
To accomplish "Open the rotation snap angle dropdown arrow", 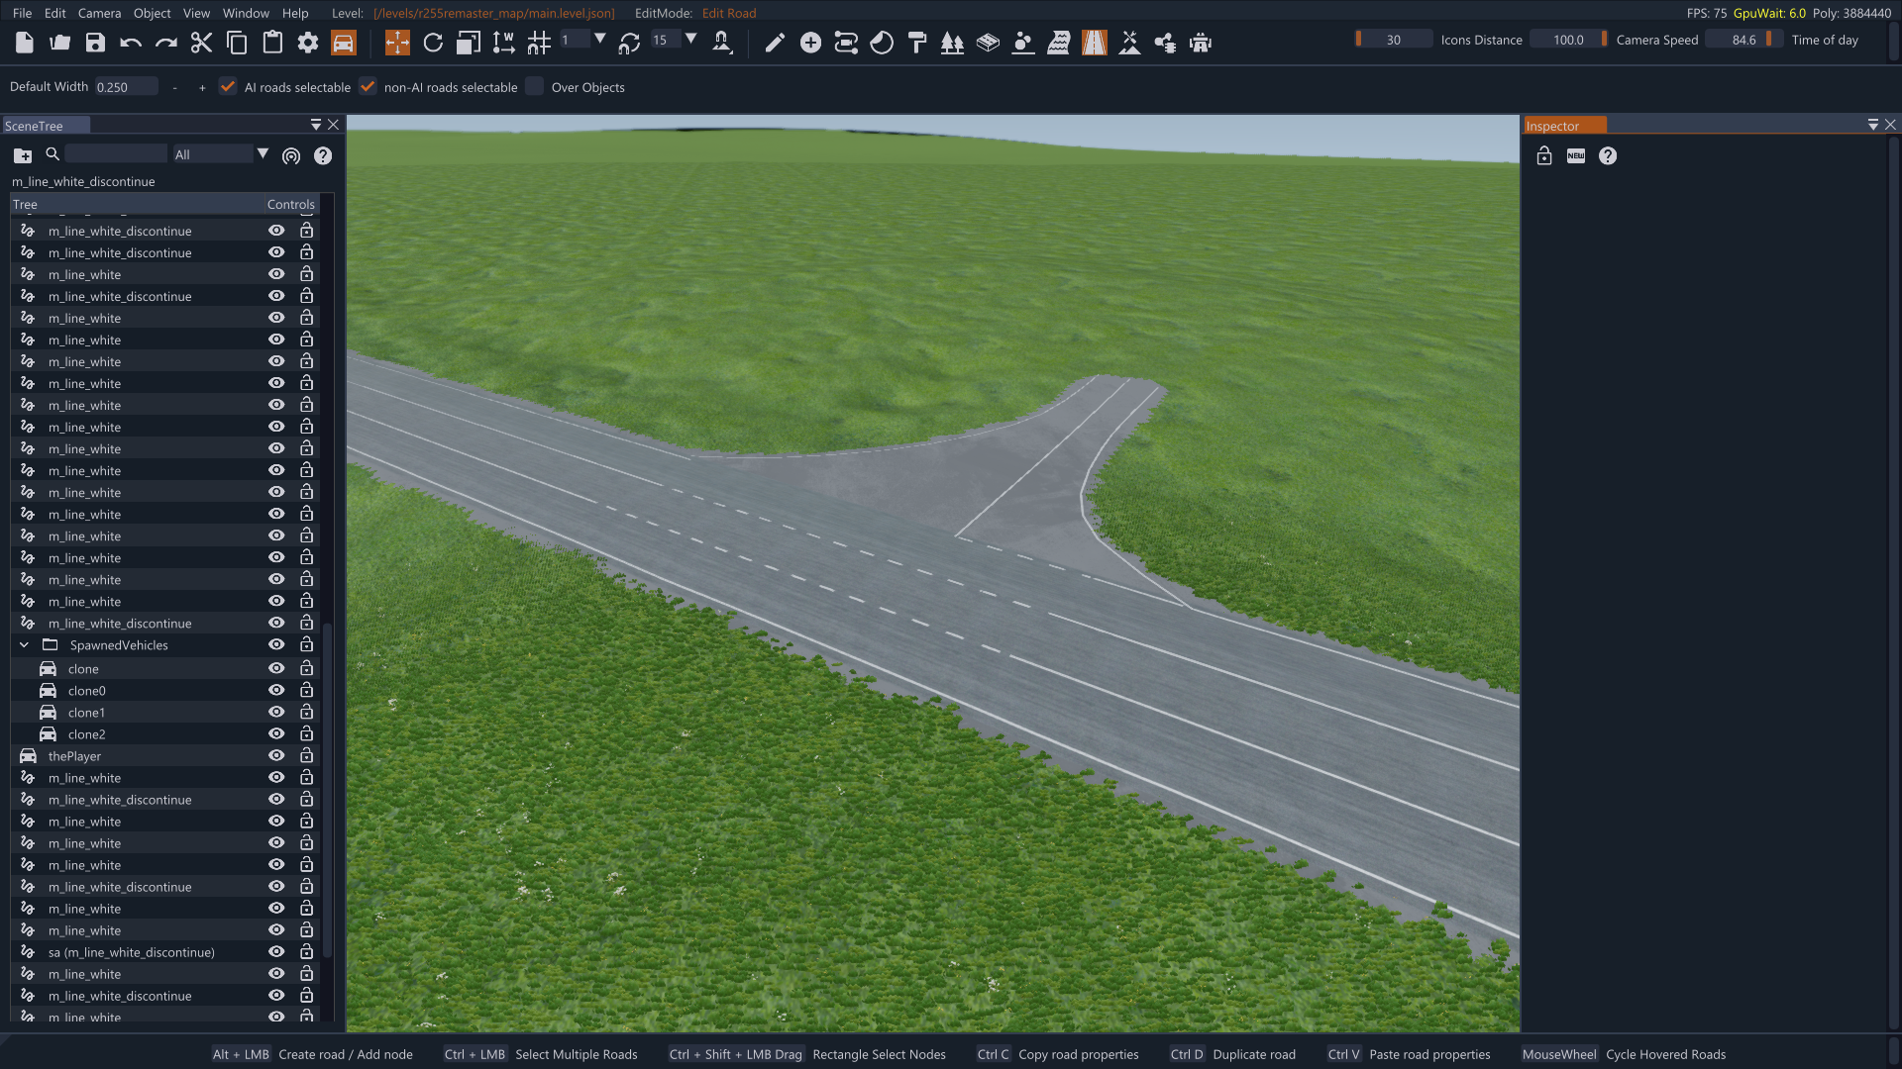I will (x=691, y=40).
